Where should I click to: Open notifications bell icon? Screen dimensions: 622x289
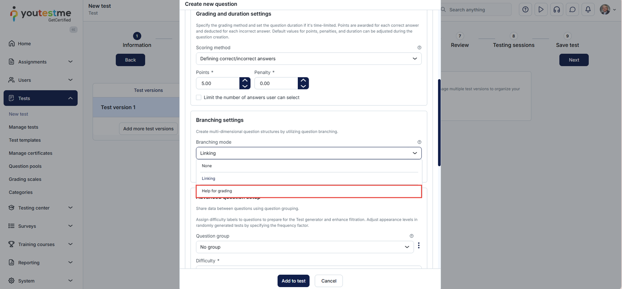point(588,10)
